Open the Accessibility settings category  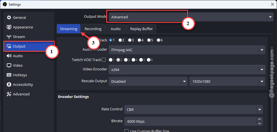click(x=29, y=84)
